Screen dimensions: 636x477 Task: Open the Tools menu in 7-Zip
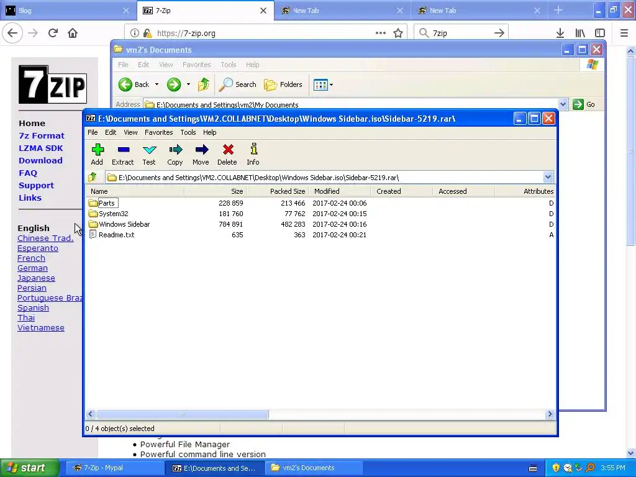[188, 132]
